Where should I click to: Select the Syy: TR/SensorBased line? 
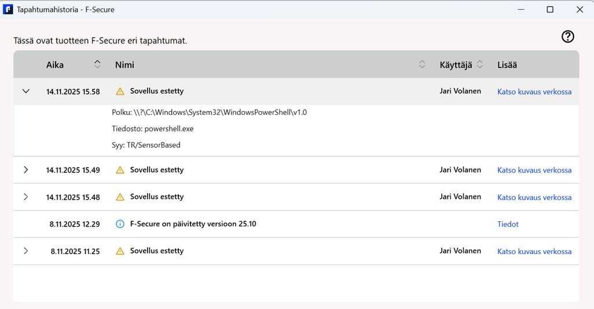pos(146,145)
